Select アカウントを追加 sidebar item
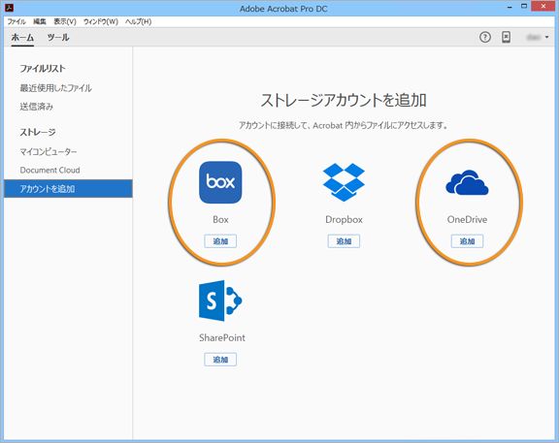The image size is (559, 443). (68, 189)
